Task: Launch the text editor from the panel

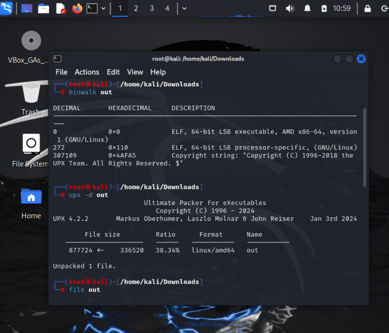Action: (61, 8)
